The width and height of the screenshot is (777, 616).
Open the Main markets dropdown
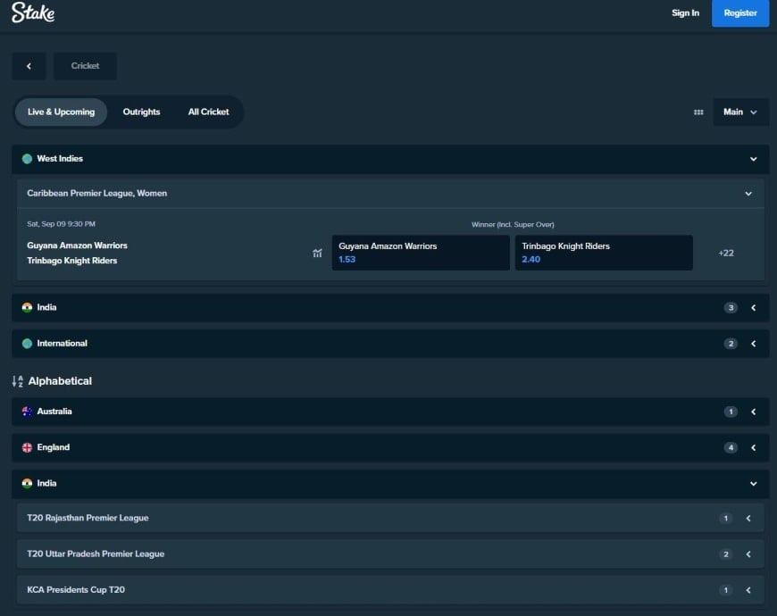click(739, 112)
